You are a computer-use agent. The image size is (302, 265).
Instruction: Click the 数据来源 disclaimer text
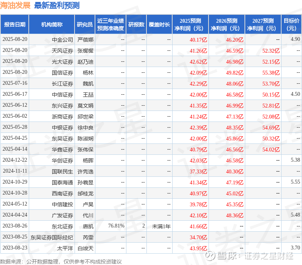coord(61,262)
